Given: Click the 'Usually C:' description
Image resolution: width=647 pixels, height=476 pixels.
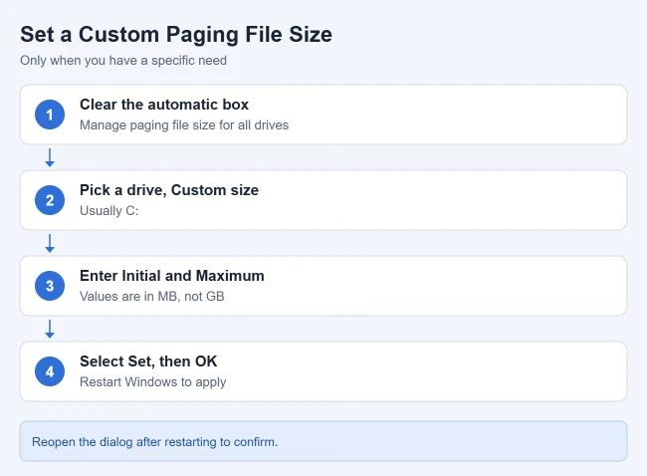Looking at the screenshot, I should click(108, 210).
